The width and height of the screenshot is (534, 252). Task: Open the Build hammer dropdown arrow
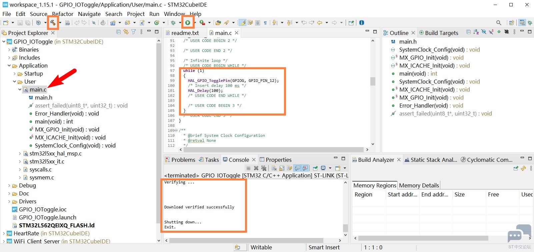[60, 23]
